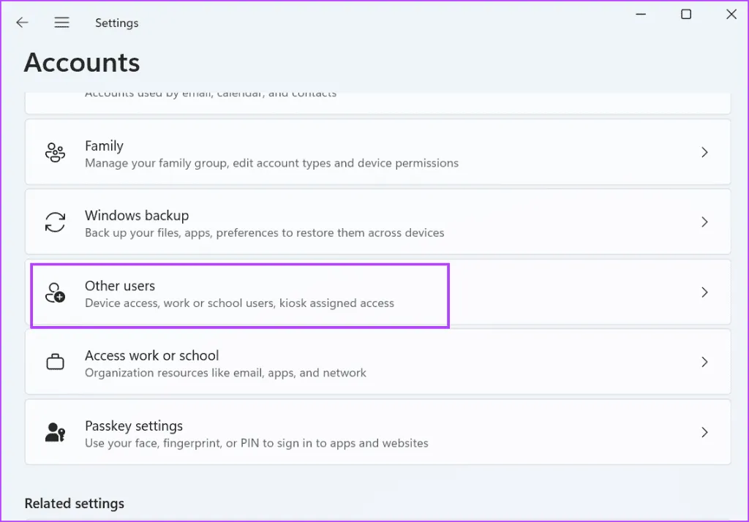Open the hamburger navigation menu
The image size is (749, 522).
coord(62,23)
